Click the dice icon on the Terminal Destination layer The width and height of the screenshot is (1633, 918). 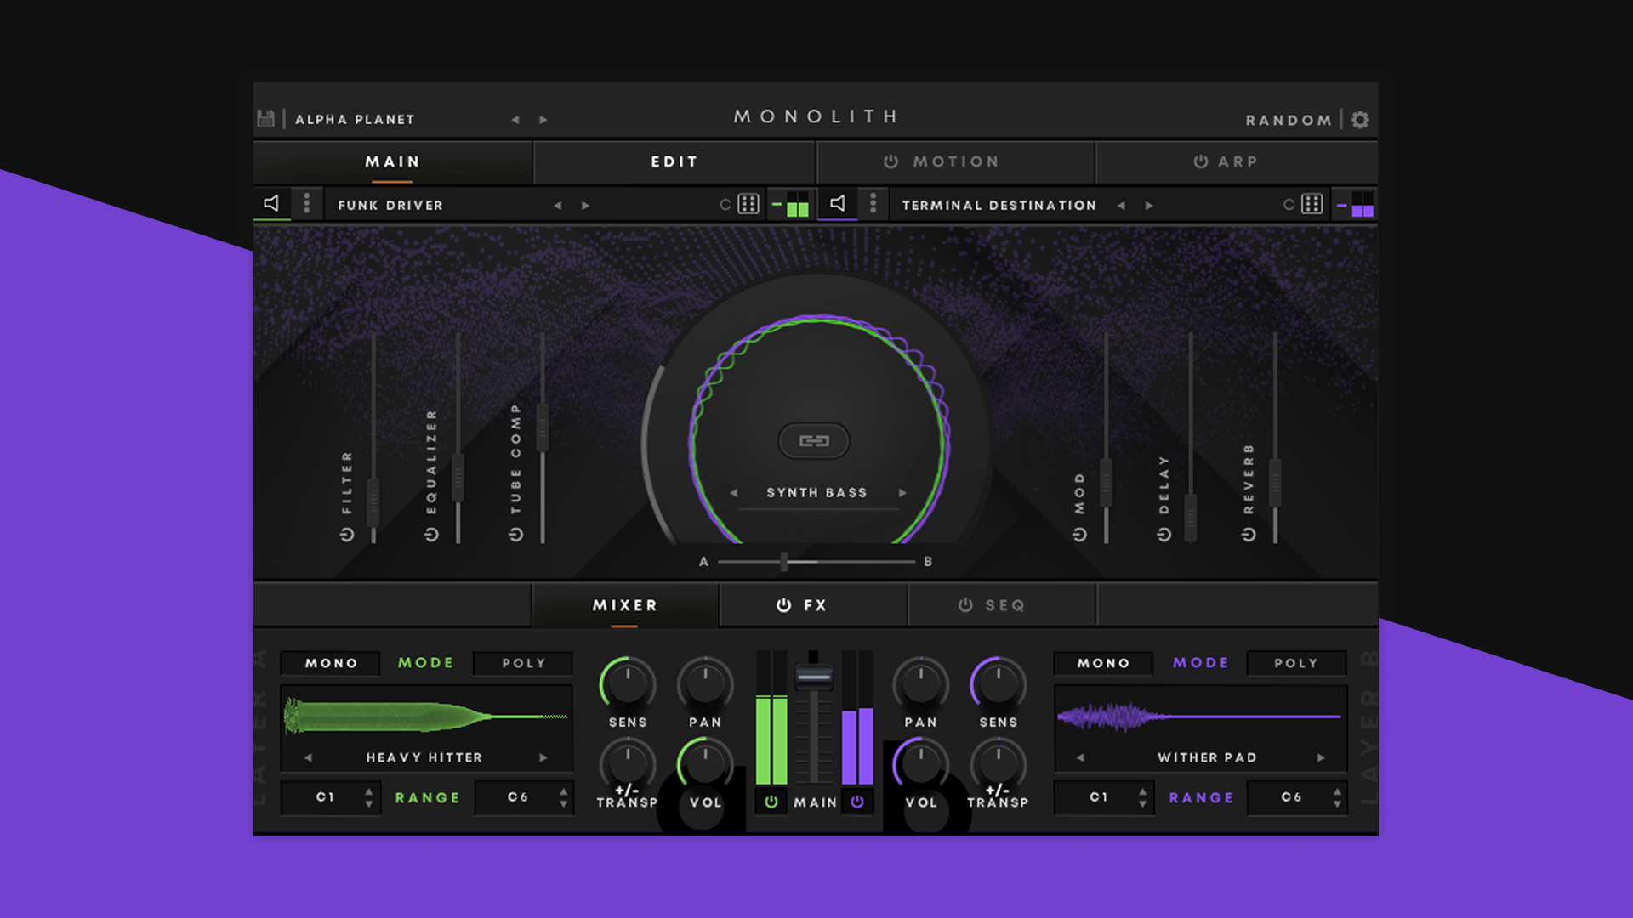(x=1311, y=204)
